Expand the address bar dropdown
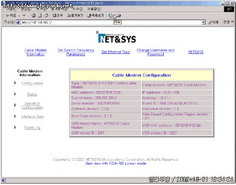236x185 pixels. [x=203, y=22]
